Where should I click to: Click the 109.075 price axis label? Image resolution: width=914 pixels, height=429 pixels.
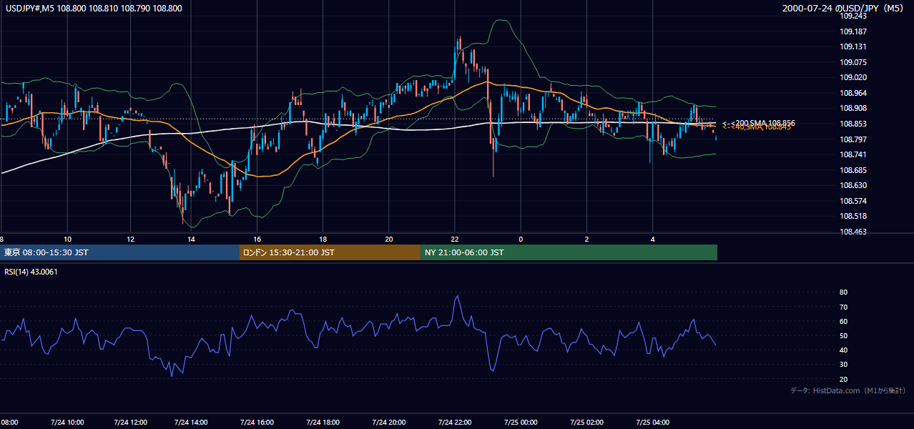point(853,62)
